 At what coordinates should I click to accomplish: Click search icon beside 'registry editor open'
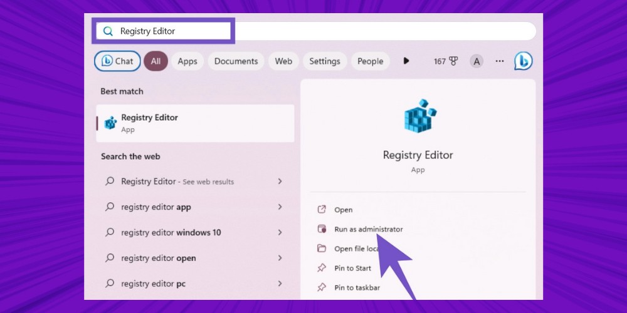pyautogui.click(x=110, y=258)
